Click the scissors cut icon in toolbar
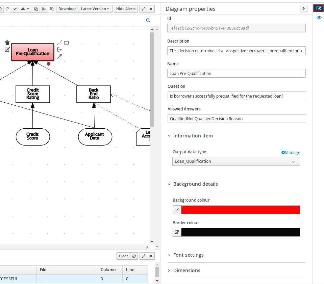 44,9
